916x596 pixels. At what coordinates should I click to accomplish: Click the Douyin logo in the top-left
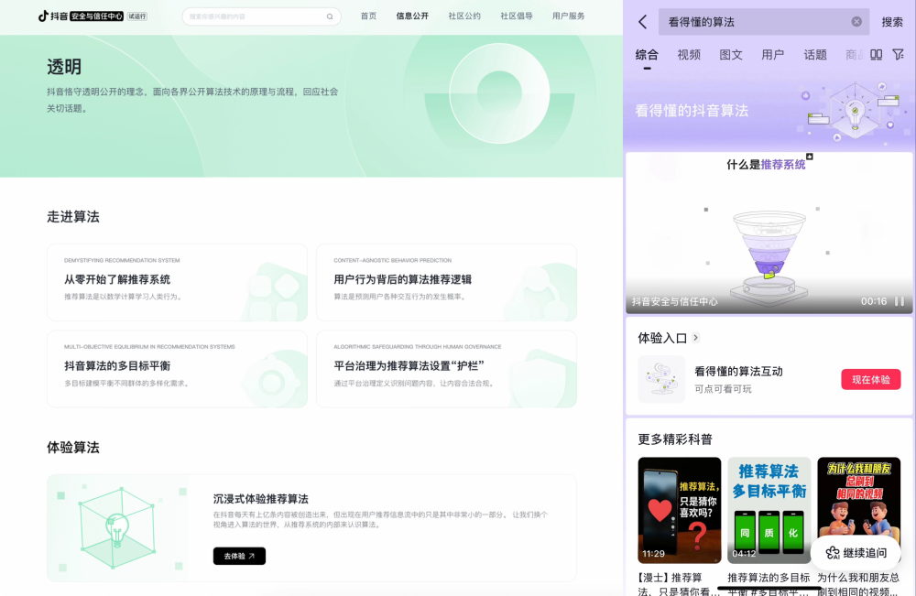[x=43, y=16]
